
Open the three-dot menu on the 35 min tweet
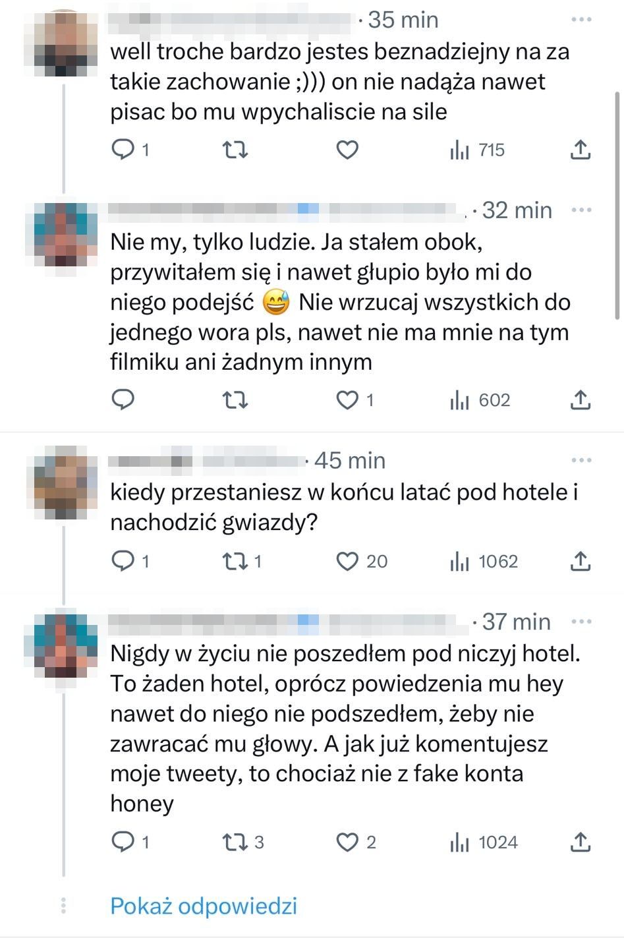581,20
